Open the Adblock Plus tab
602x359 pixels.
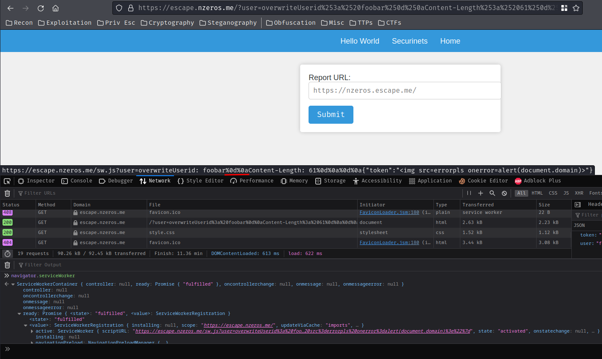coord(538,181)
